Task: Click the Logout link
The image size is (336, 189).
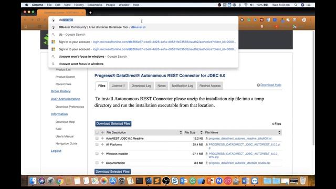Action: [56, 151]
